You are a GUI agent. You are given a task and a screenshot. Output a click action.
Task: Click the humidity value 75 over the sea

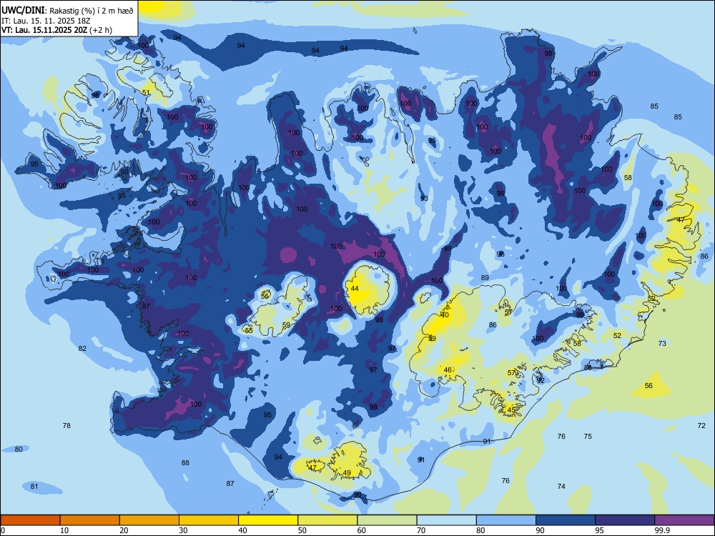point(588,436)
